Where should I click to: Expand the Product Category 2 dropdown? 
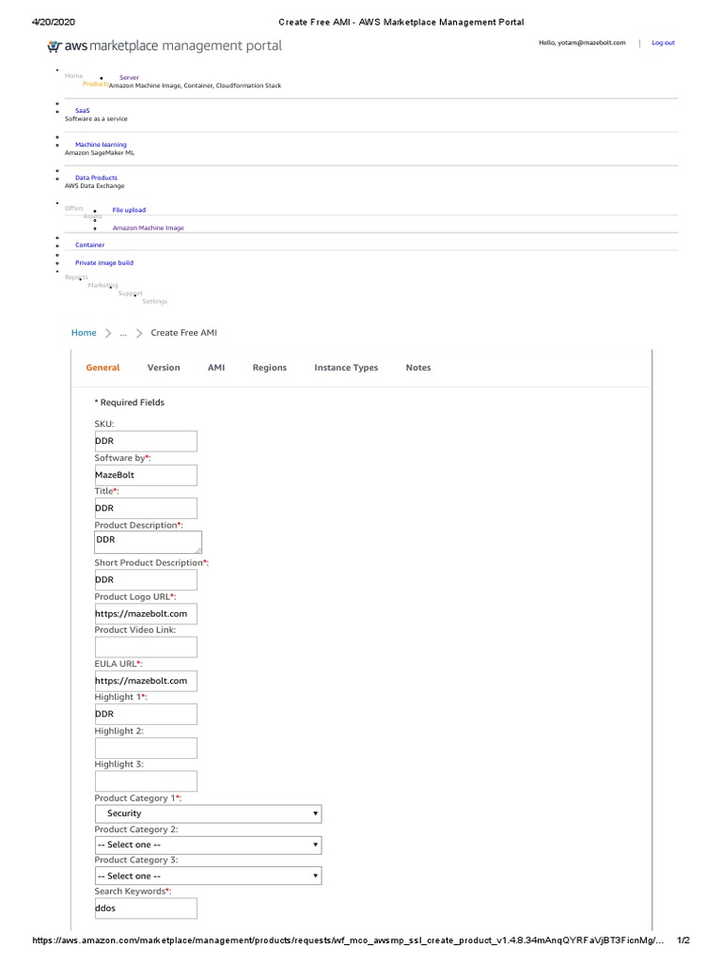click(x=208, y=845)
